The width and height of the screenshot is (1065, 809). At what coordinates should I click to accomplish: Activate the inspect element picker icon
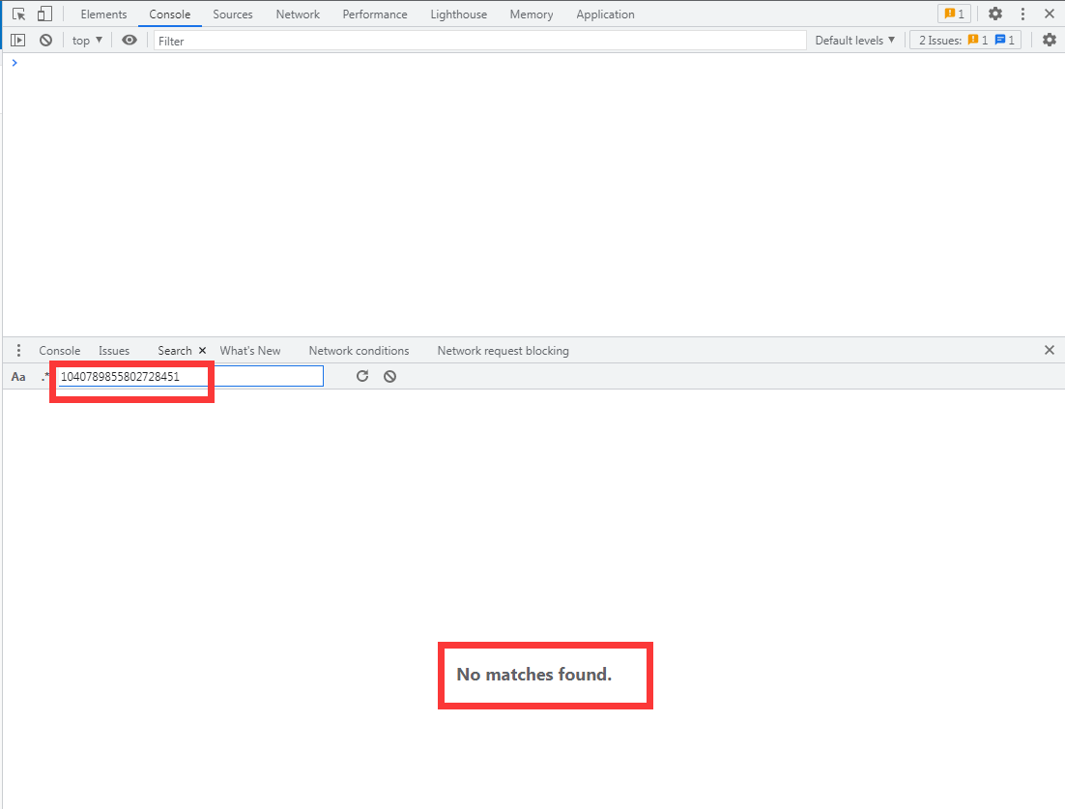point(18,14)
